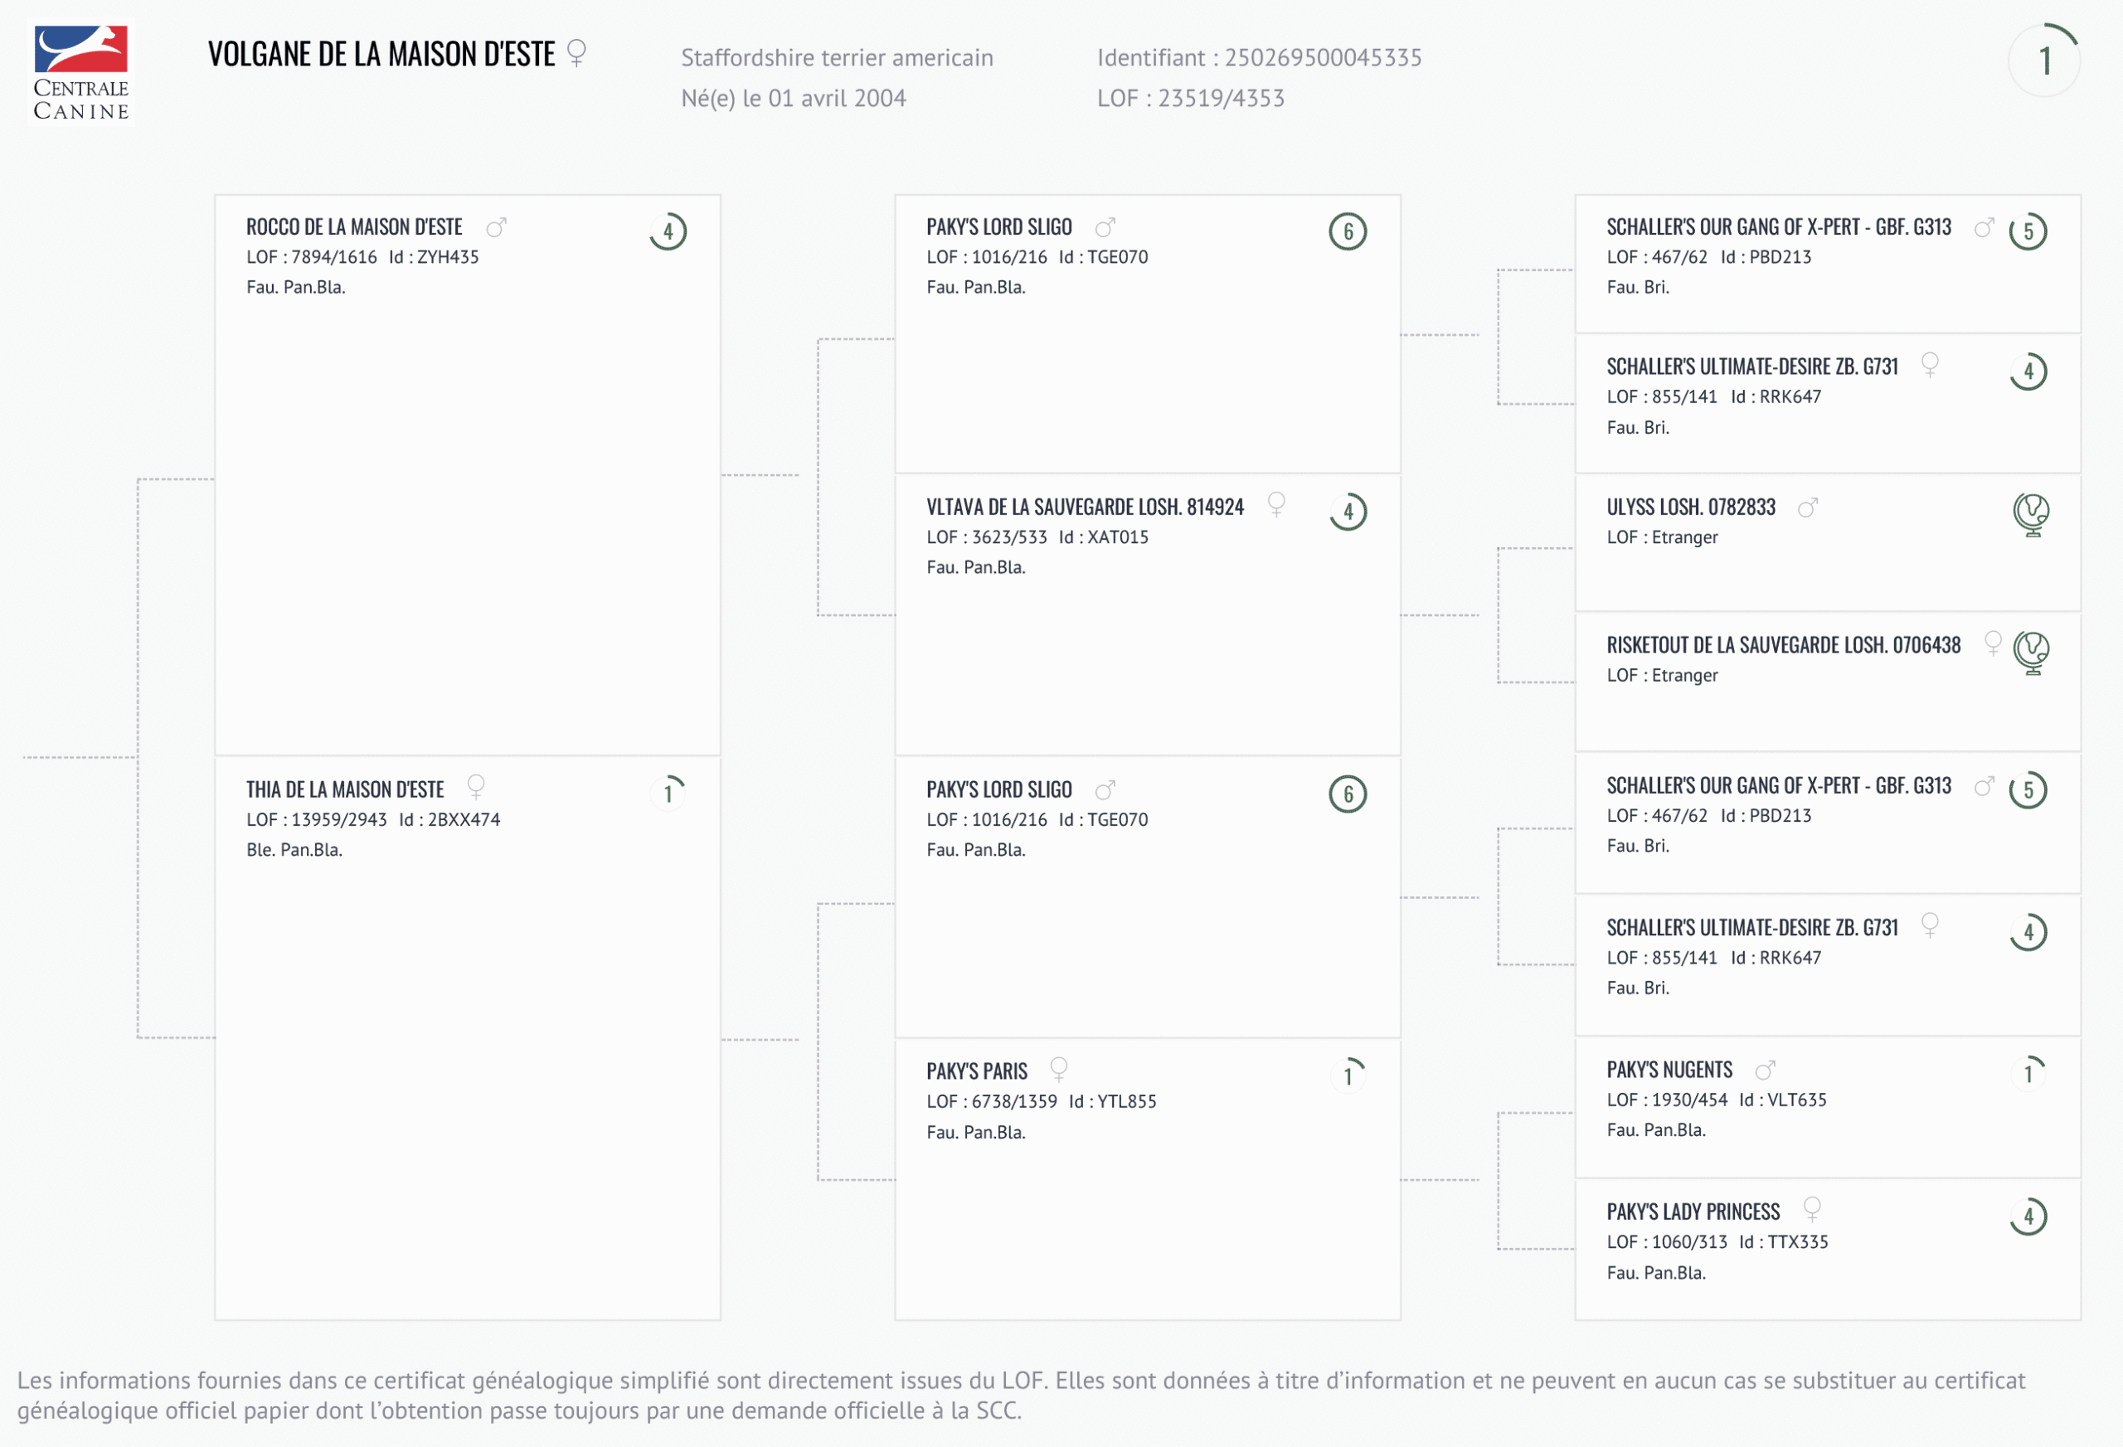Click the globe icon beside Ulyss Losh
2123x1447 pixels.
coord(2031,513)
